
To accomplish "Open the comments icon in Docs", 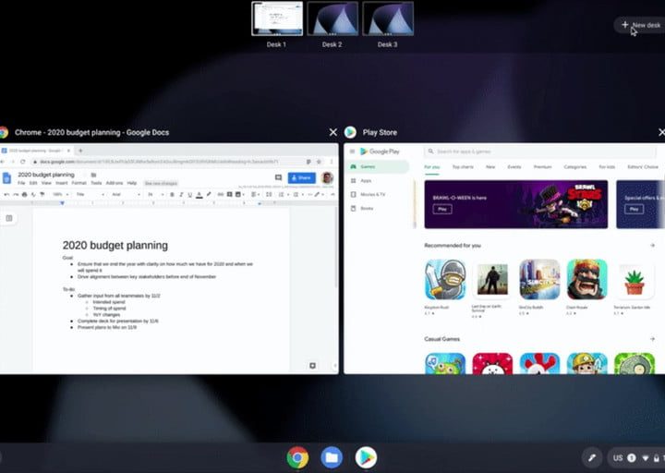I will click(x=278, y=177).
